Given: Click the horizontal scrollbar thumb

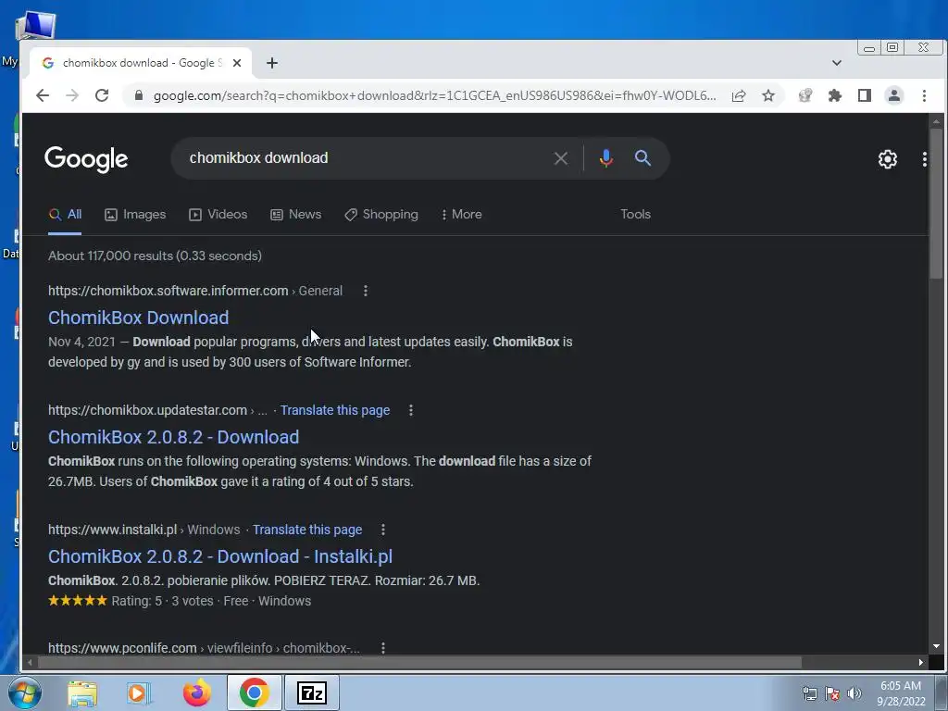Looking at the screenshot, I should click(419, 662).
